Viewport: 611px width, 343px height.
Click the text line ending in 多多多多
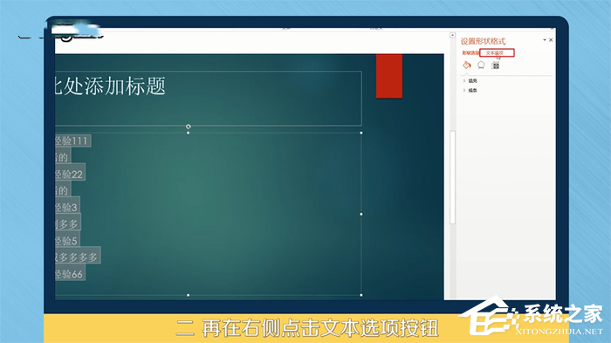coord(78,257)
